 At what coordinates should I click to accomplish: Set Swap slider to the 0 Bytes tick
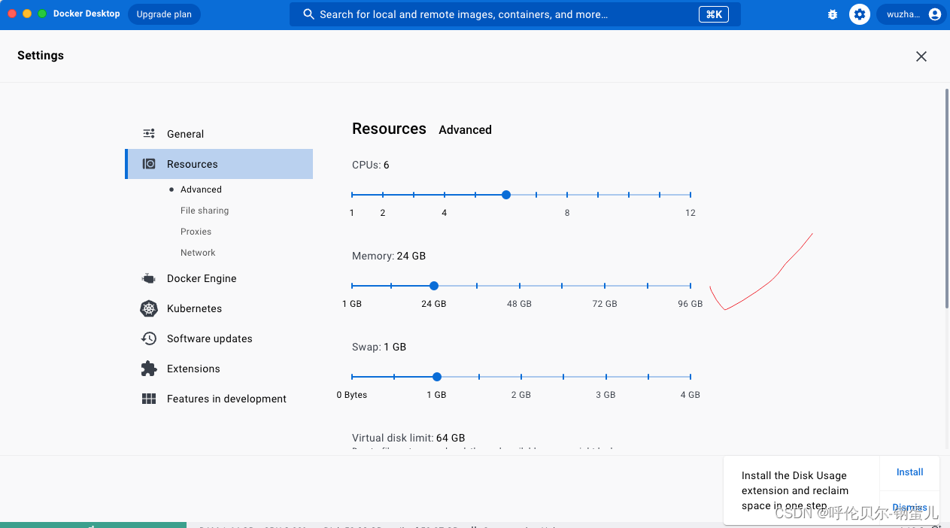352,377
